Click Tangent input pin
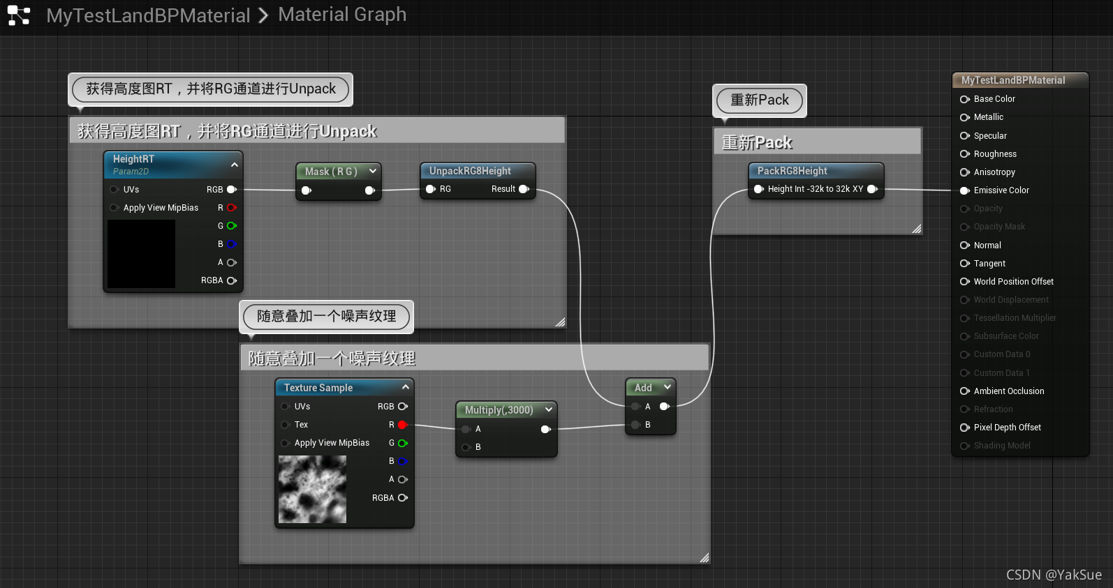This screenshot has width=1113, height=588. point(965,264)
